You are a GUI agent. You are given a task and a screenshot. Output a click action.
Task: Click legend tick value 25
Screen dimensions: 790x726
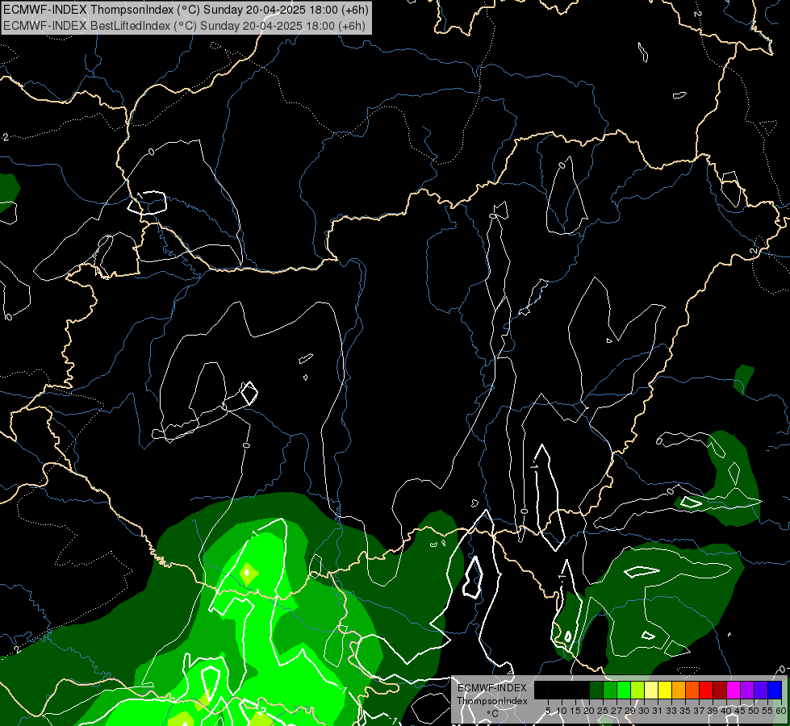[603, 711]
